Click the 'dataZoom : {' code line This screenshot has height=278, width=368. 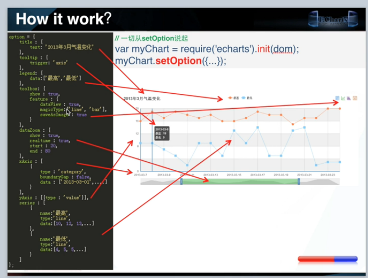pos(35,130)
